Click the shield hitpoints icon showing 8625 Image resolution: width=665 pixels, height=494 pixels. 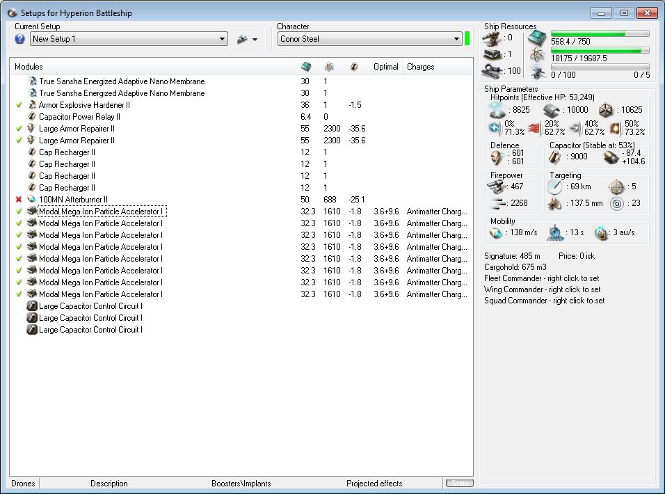tap(497, 110)
